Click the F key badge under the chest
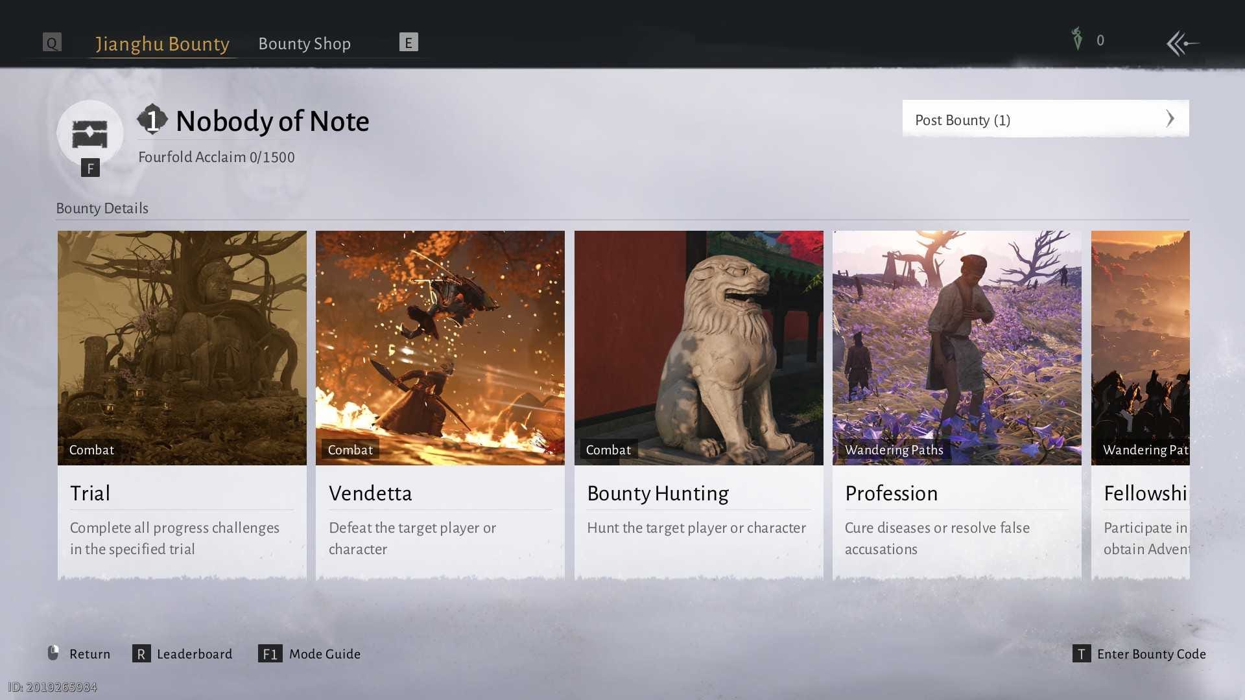This screenshot has height=700, width=1245. [90, 167]
